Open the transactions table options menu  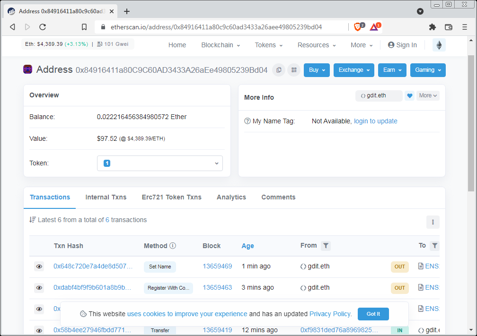coord(433,222)
